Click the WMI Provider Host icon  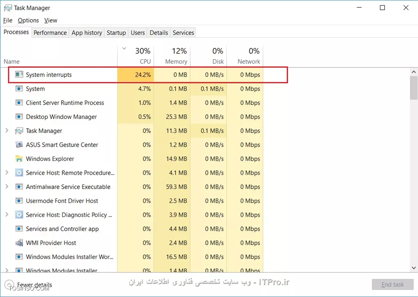[19, 243]
